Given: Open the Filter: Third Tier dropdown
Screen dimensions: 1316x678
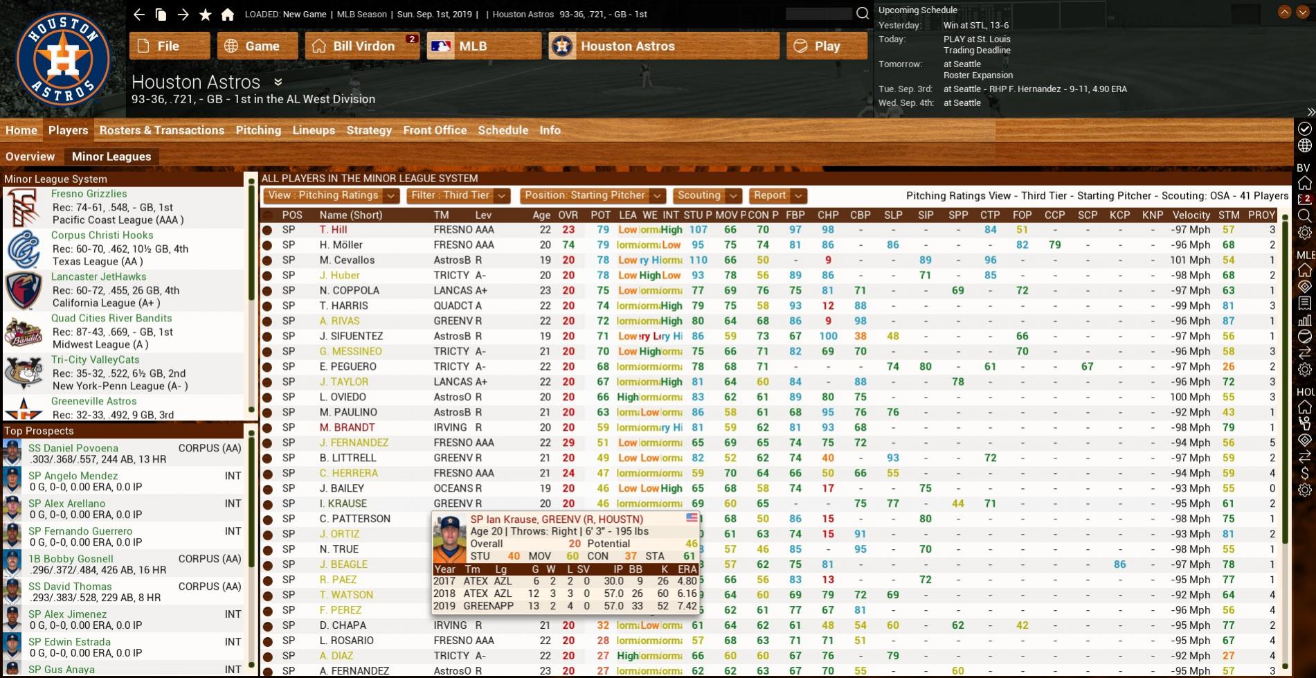Looking at the screenshot, I should coord(458,196).
